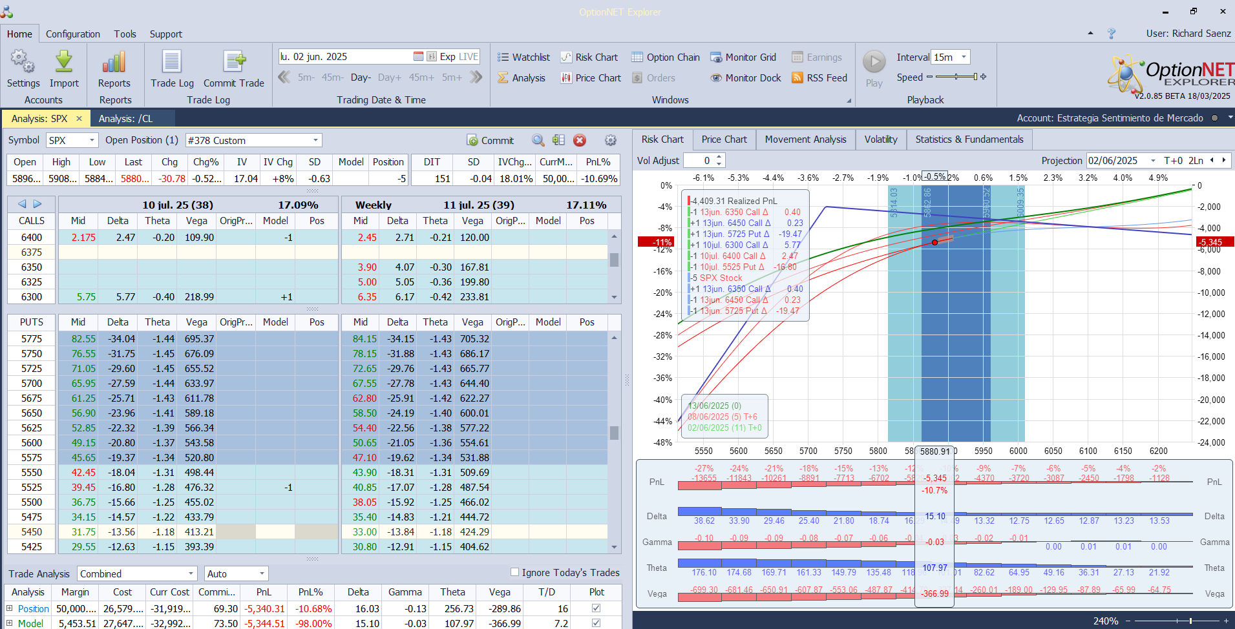This screenshot has height=629, width=1235.
Task: Click the Day- button
Action: click(361, 77)
